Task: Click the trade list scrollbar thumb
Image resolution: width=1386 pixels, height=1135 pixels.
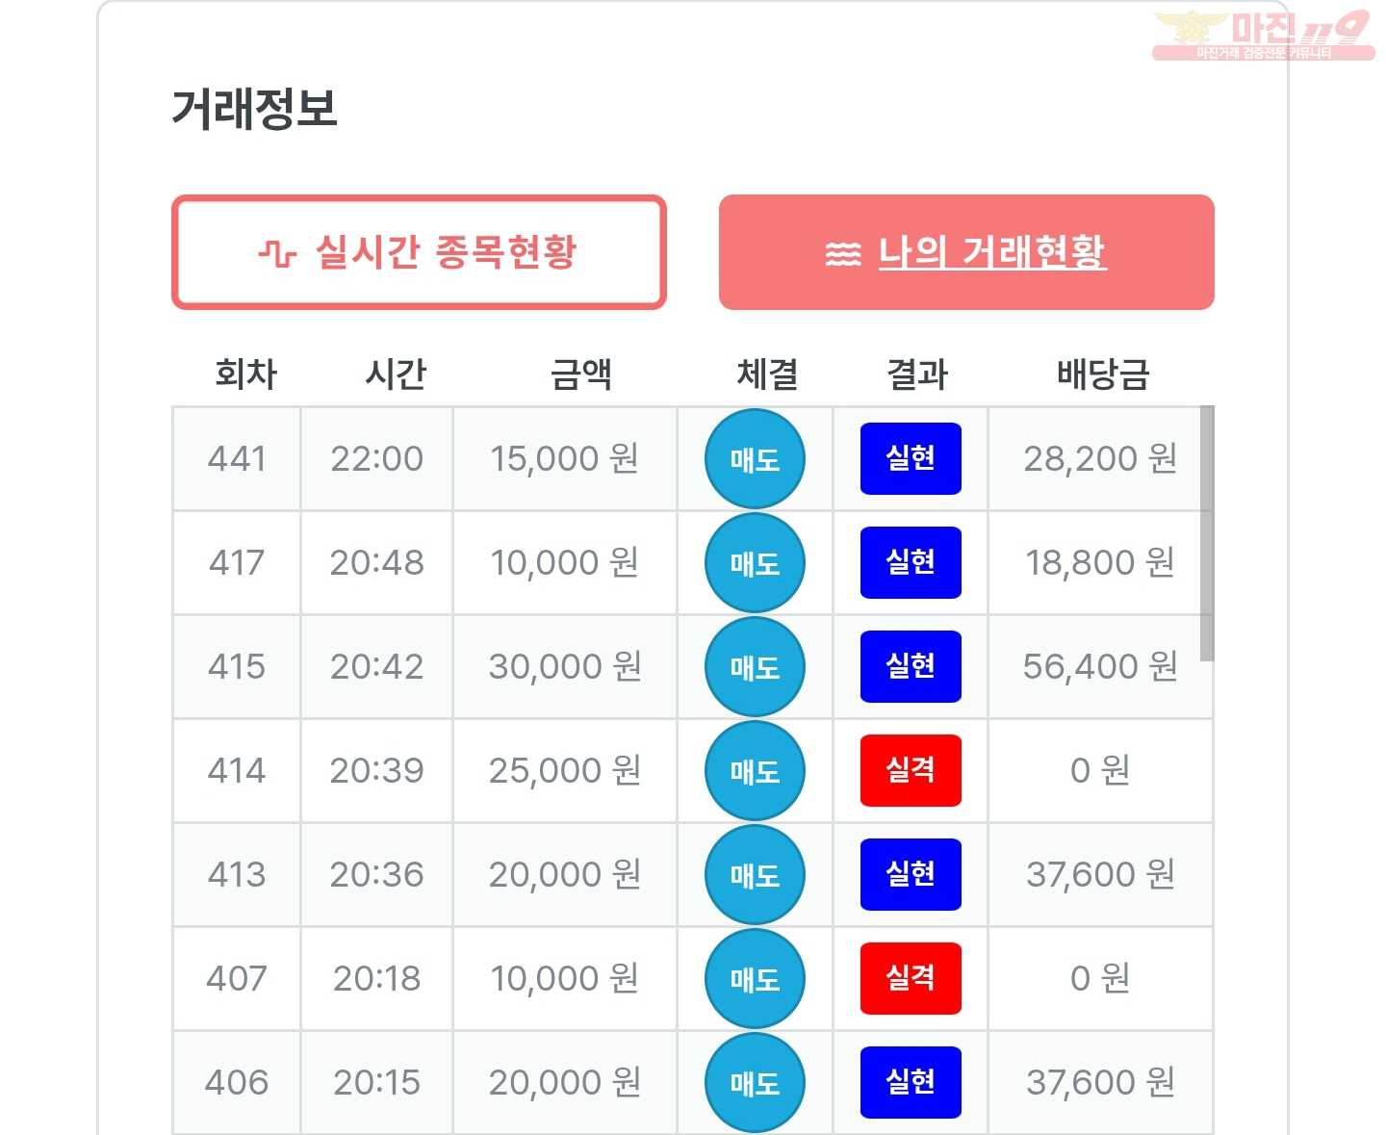Action: 1207,533
